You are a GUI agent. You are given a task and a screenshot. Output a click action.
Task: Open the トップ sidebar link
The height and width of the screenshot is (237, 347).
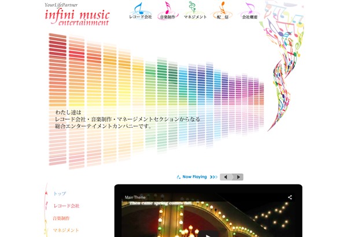[x=60, y=194]
